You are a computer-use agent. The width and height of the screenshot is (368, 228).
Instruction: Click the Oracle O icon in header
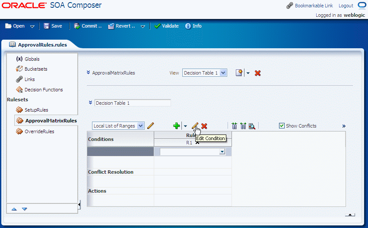tap(362, 5)
